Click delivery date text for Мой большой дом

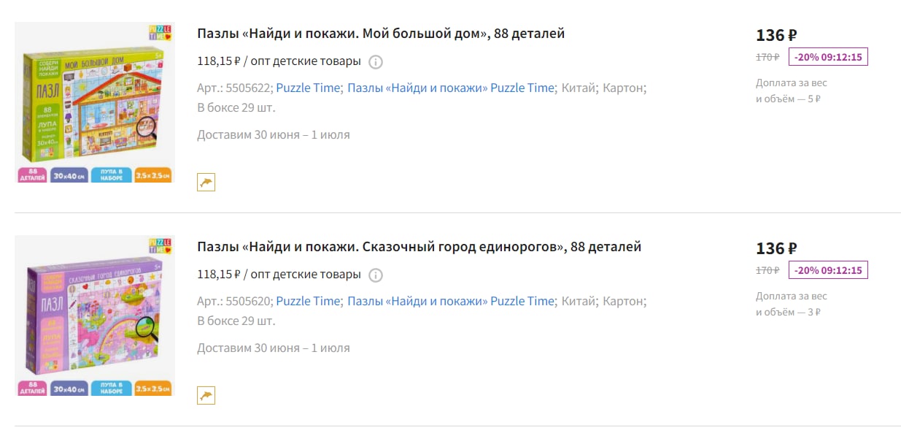[274, 134]
